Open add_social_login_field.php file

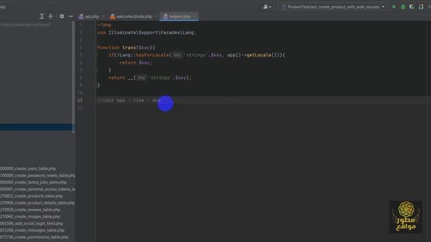[x=32, y=223]
